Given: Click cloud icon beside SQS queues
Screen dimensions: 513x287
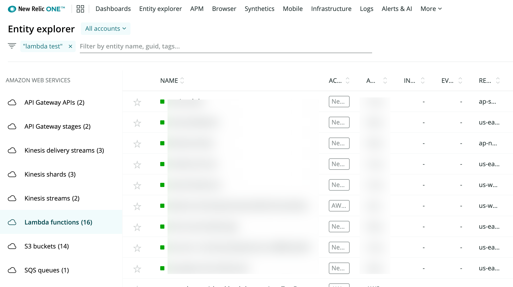Looking at the screenshot, I should point(12,270).
